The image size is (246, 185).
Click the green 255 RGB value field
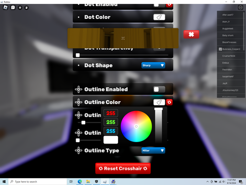[111, 122]
